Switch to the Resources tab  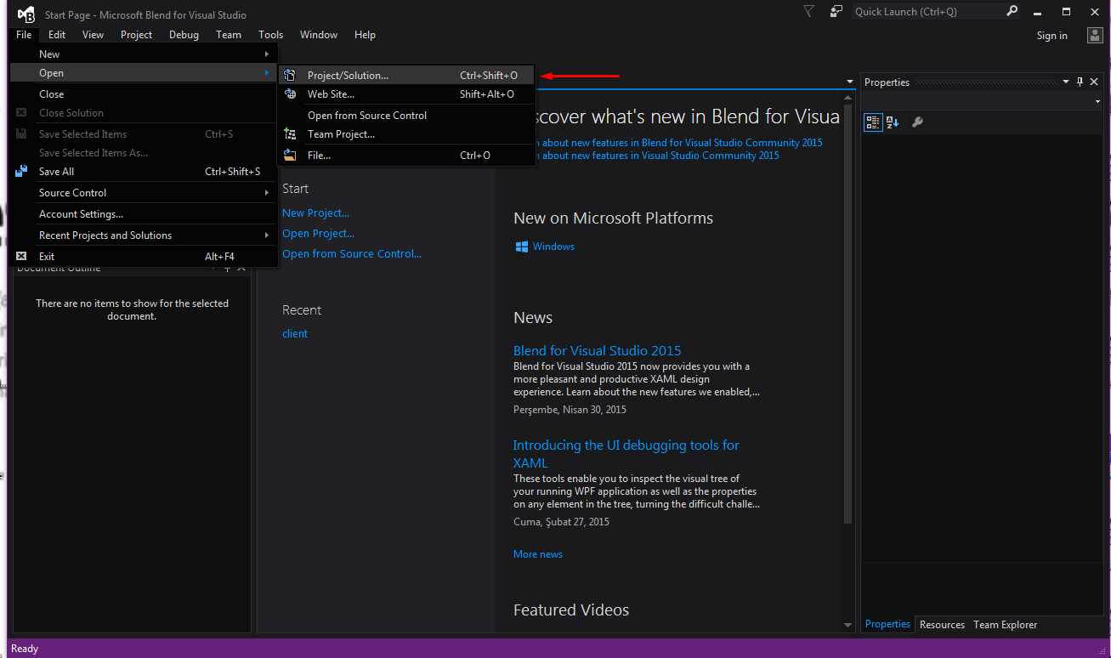(942, 625)
